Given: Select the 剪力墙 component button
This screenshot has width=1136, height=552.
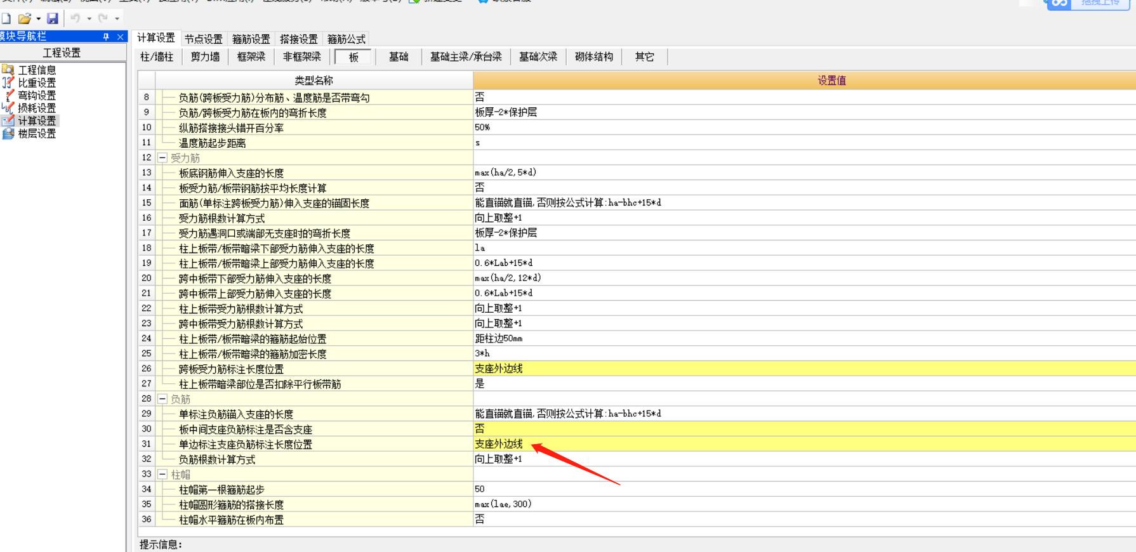Looking at the screenshot, I should [206, 57].
